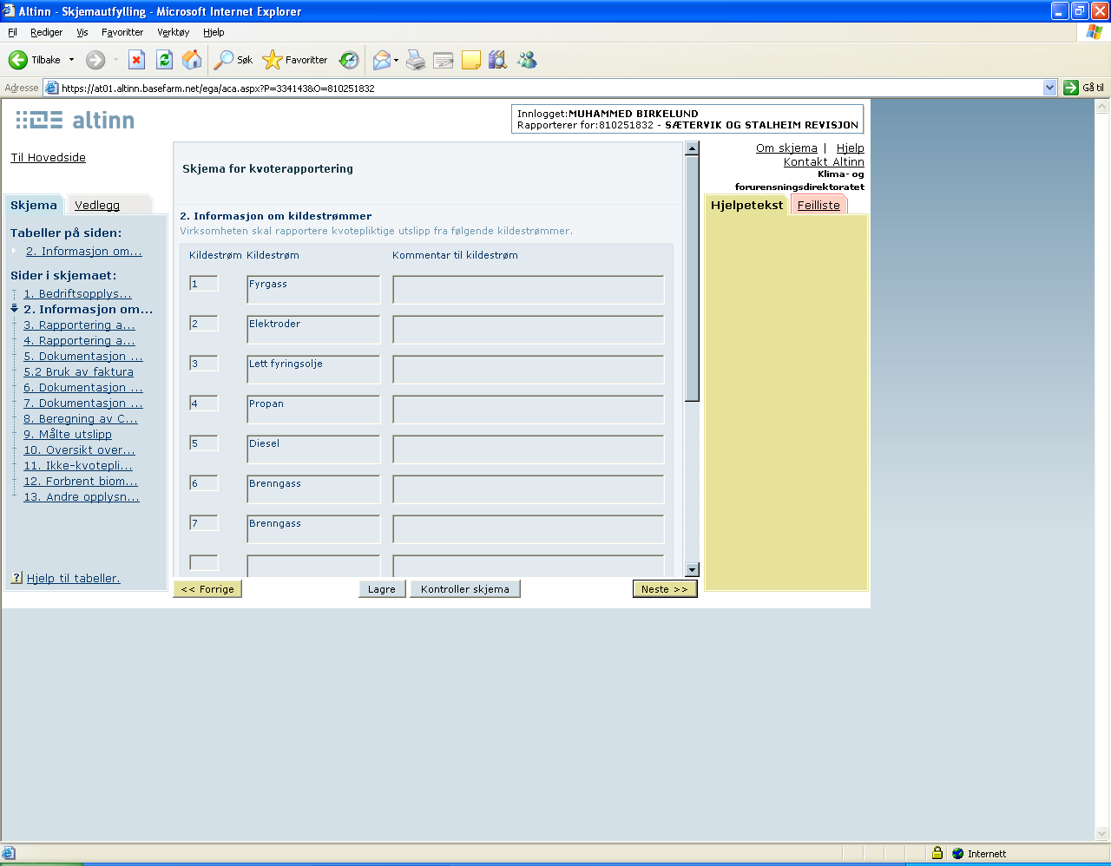
Task: Click the Tilbake back arrow icon
Action: (x=18, y=60)
